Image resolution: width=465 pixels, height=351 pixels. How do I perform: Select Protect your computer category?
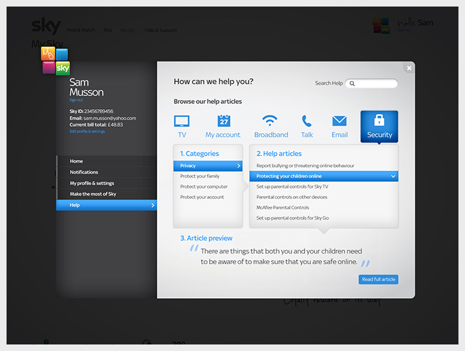(204, 187)
